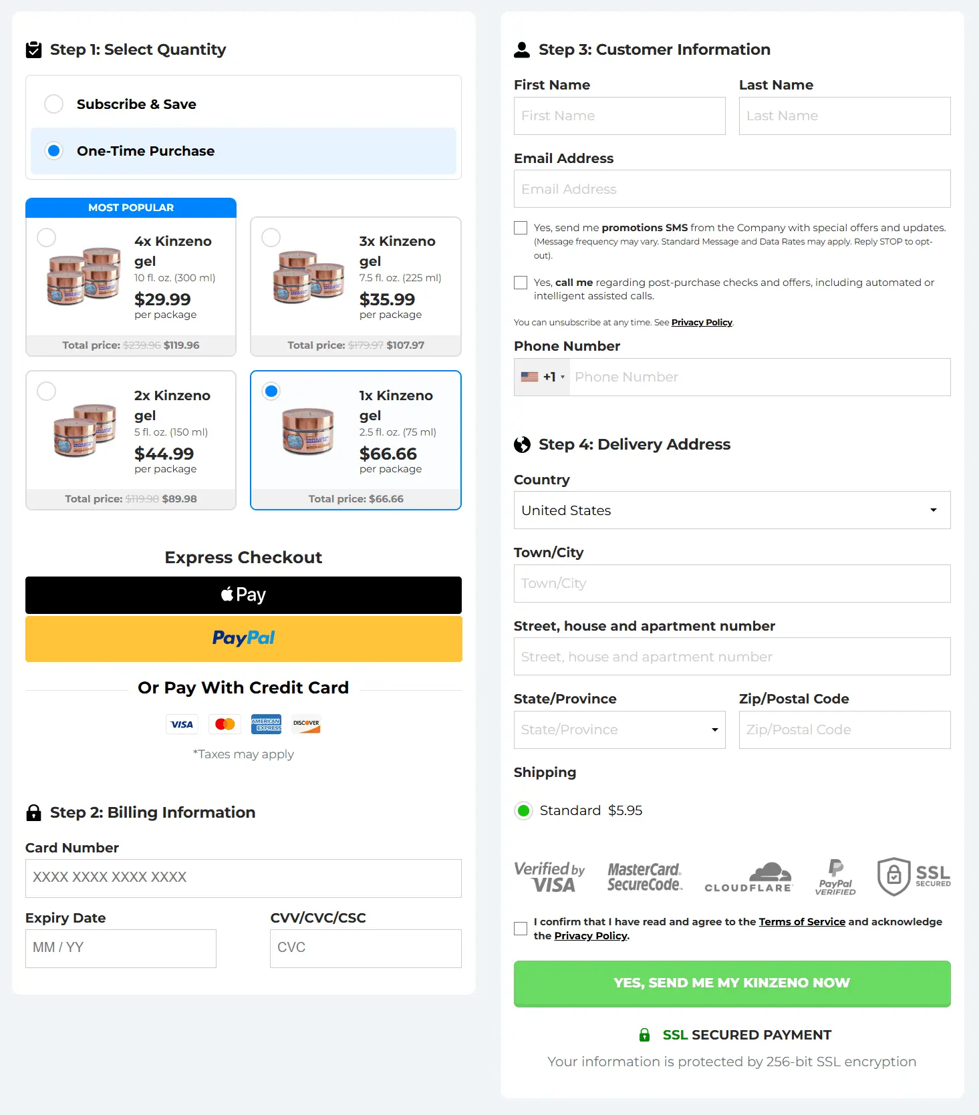This screenshot has width=979, height=1115.
Task: Click the Town/City input field
Action: pyautogui.click(x=732, y=583)
